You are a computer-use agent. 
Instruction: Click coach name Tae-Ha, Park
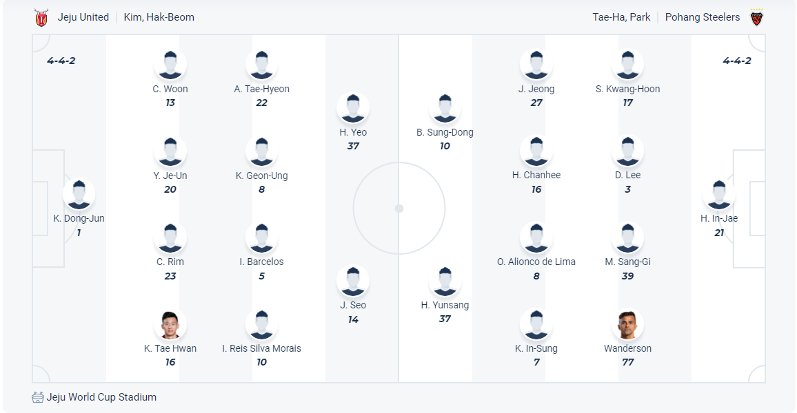tap(621, 17)
